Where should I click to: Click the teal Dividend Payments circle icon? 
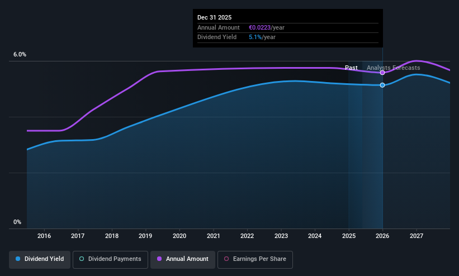click(82, 259)
